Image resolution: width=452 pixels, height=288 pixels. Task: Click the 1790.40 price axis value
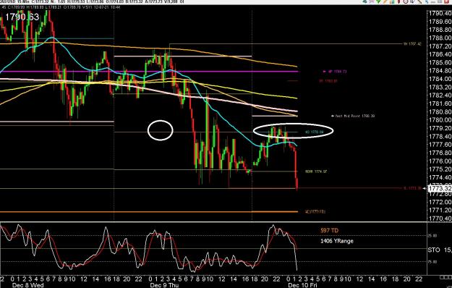coord(440,13)
